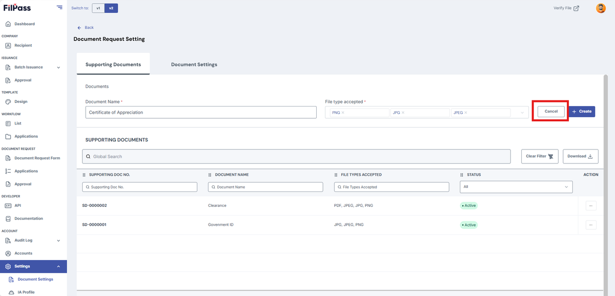Expand the Batch Issuance submenu chevron
Screen dimensions: 615x296
coord(58,68)
